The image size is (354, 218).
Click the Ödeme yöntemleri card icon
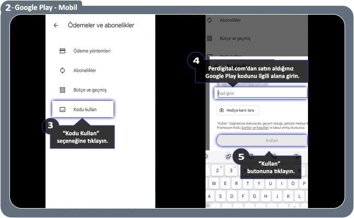pos(62,51)
